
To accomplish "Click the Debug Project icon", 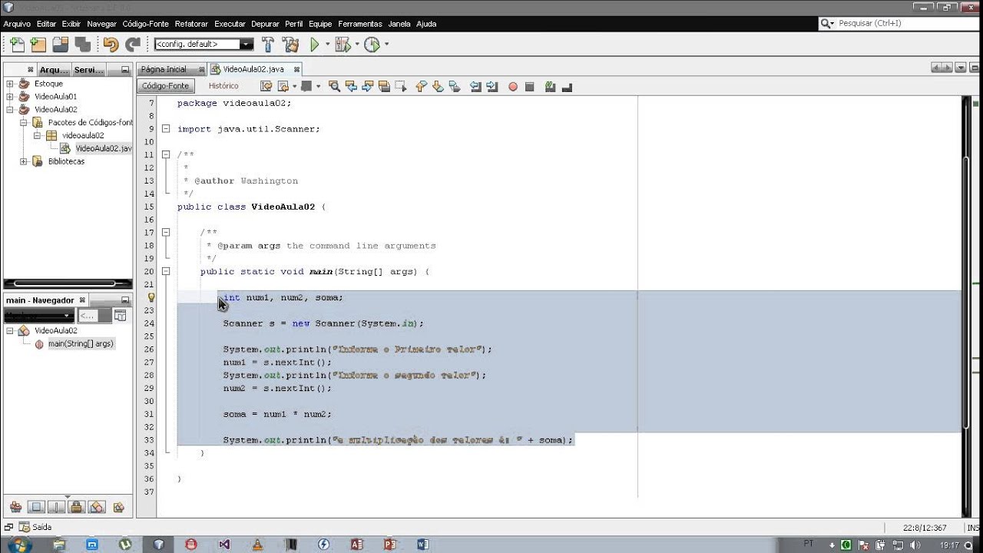I will [343, 45].
